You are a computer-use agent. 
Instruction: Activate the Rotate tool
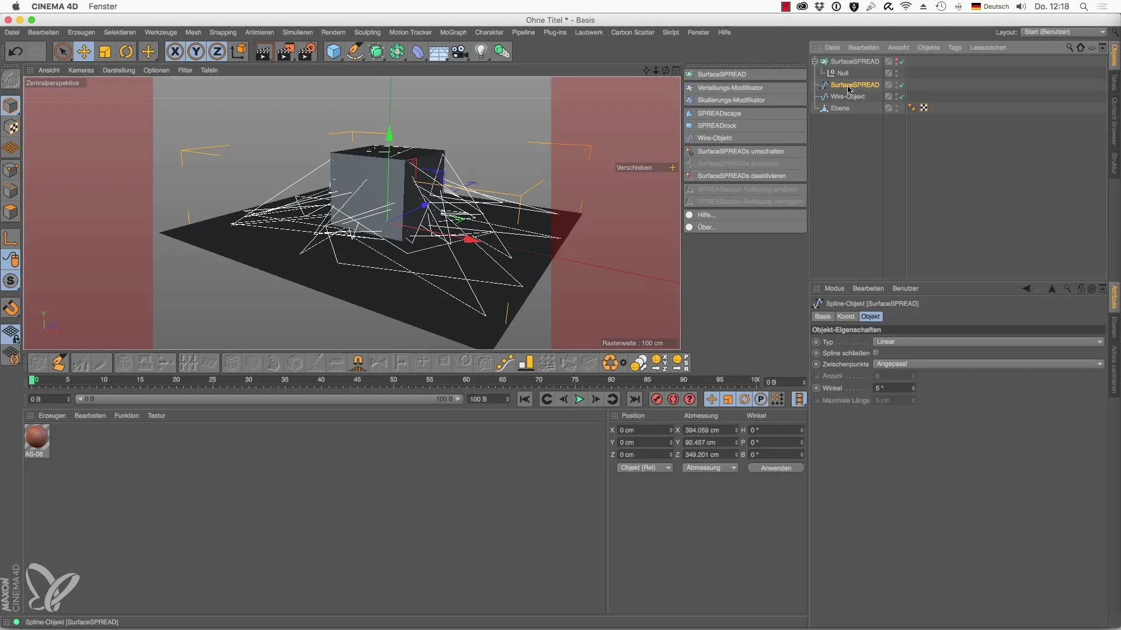pyautogui.click(x=126, y=51)
